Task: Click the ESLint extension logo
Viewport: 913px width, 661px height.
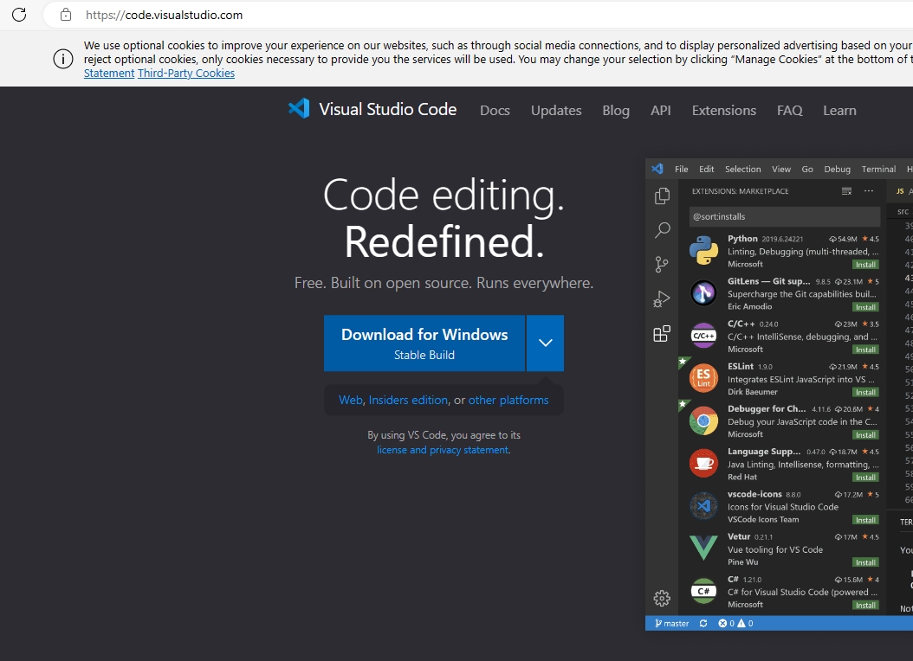Action: pos(703,378)
